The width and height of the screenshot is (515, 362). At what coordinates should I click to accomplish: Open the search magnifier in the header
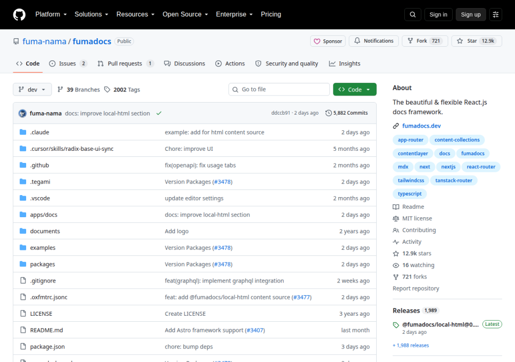click(412, 15)
